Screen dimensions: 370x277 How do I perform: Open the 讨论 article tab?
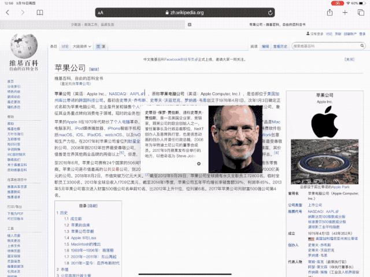(x=65, y=46)
